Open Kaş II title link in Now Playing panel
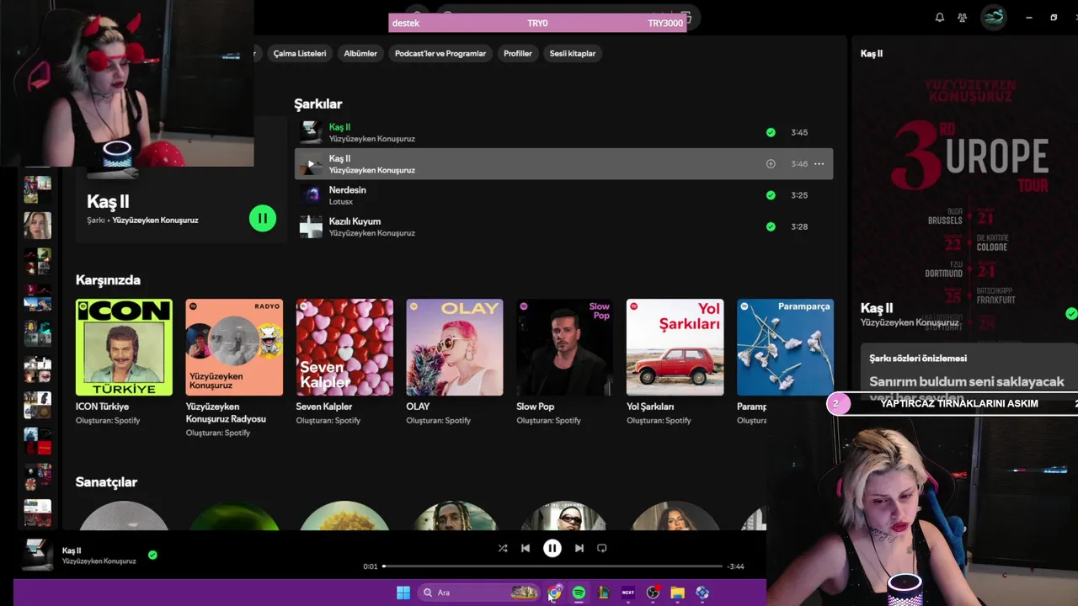1078x606 pixels. pyautogui.click(x=877, y=308)
